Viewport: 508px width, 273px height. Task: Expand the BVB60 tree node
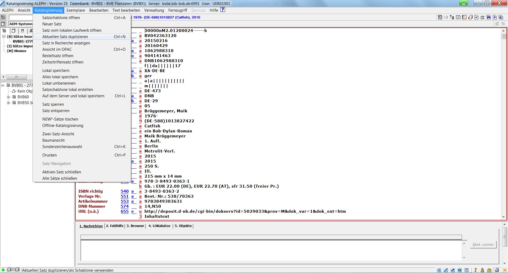[x=8, y=97]
